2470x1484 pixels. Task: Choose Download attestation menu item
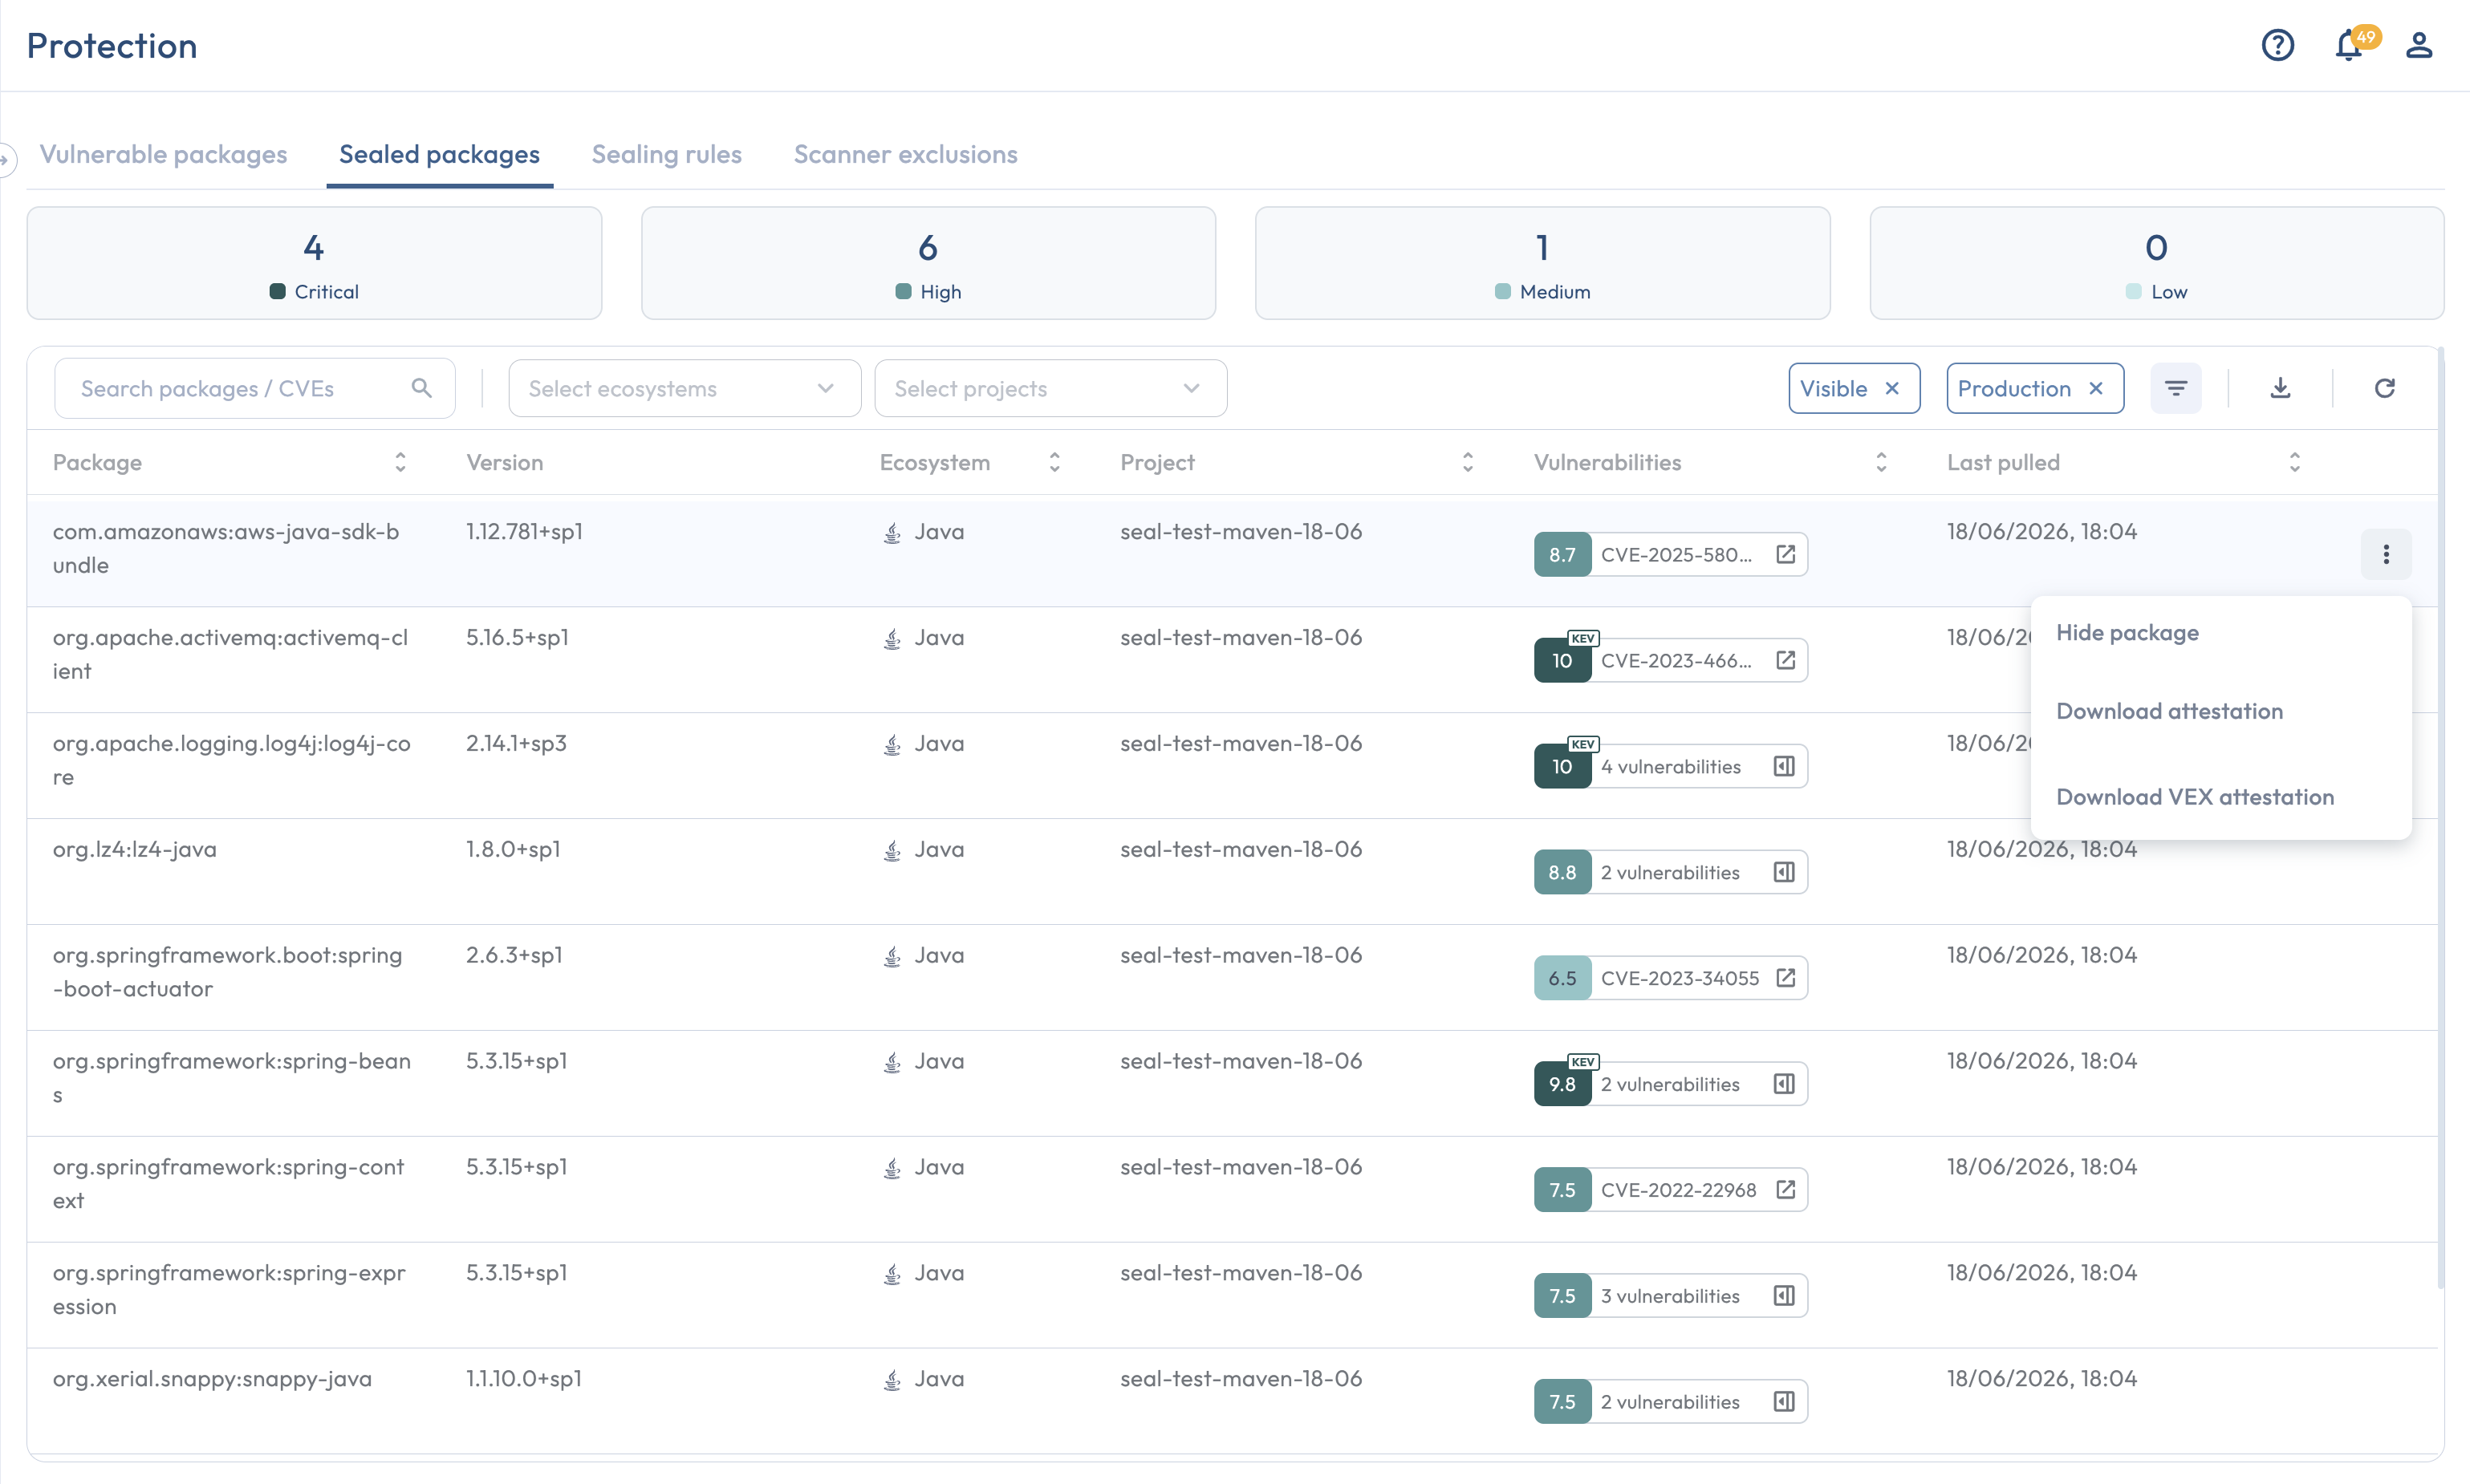(2169, 711)
